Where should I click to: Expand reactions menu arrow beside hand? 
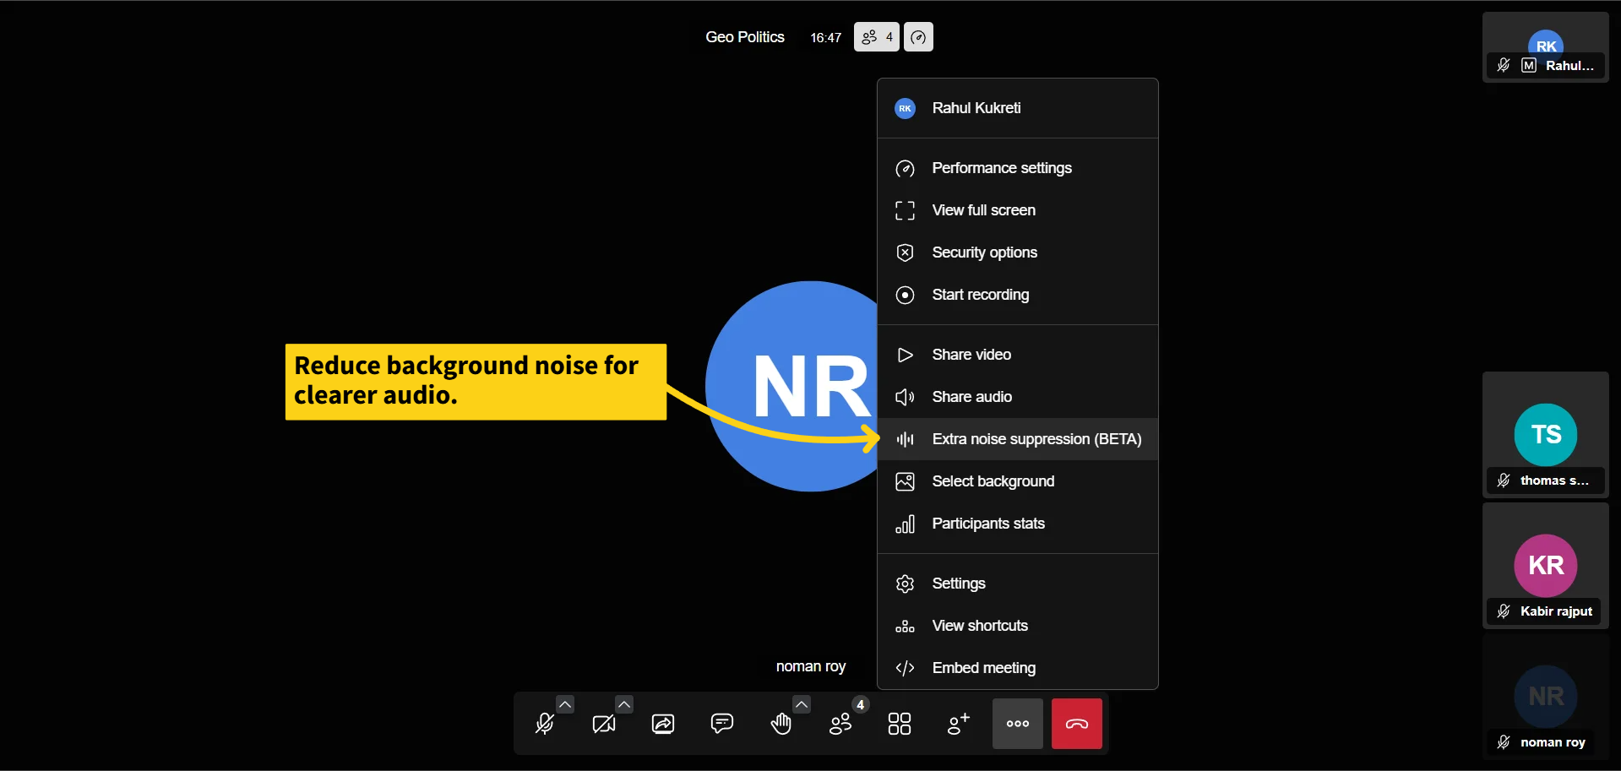[x=802, y=704]
